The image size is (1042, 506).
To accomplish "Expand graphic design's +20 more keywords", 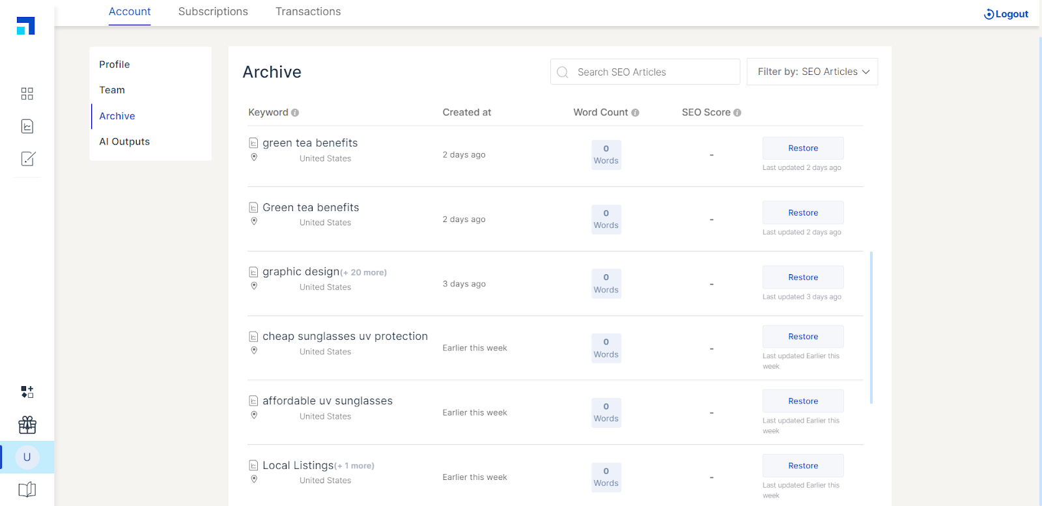I will (363, 273).
